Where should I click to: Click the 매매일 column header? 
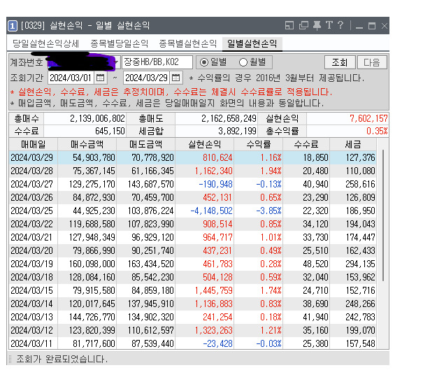coord(33,144)
